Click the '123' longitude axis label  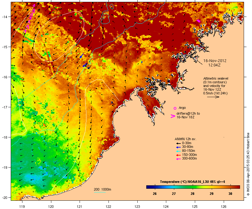[x=137, y=207]
